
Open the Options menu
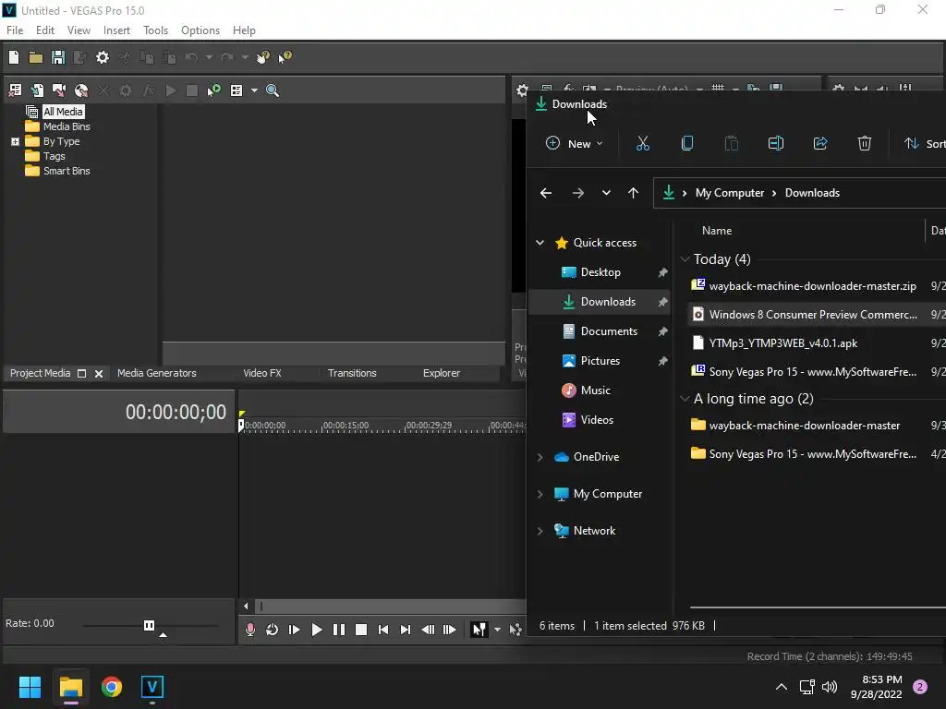coord(200,30)
